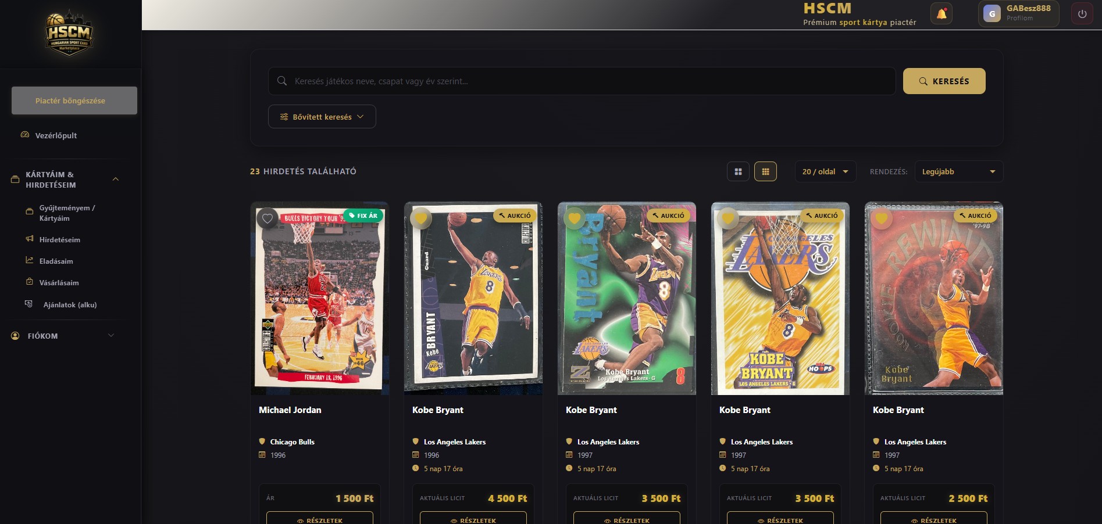Click the KERESÉS search button
This screenshot has height=524, width=1102.
(944, 81)
